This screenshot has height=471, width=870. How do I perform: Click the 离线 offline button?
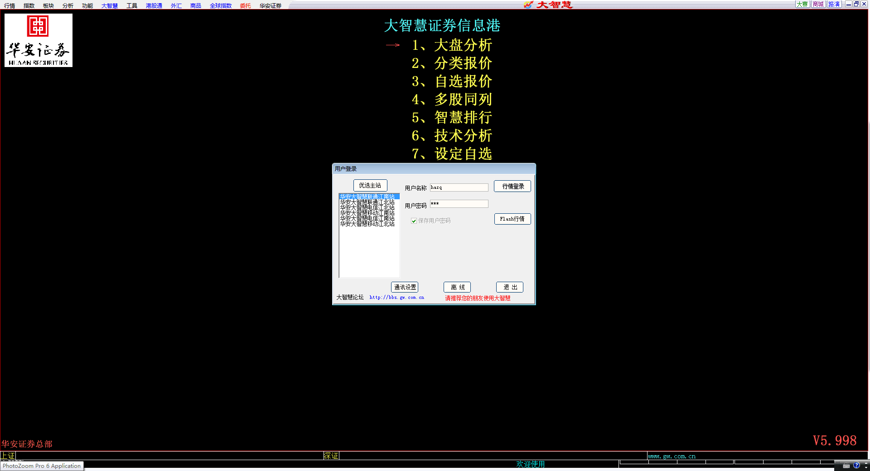[457, 287]
